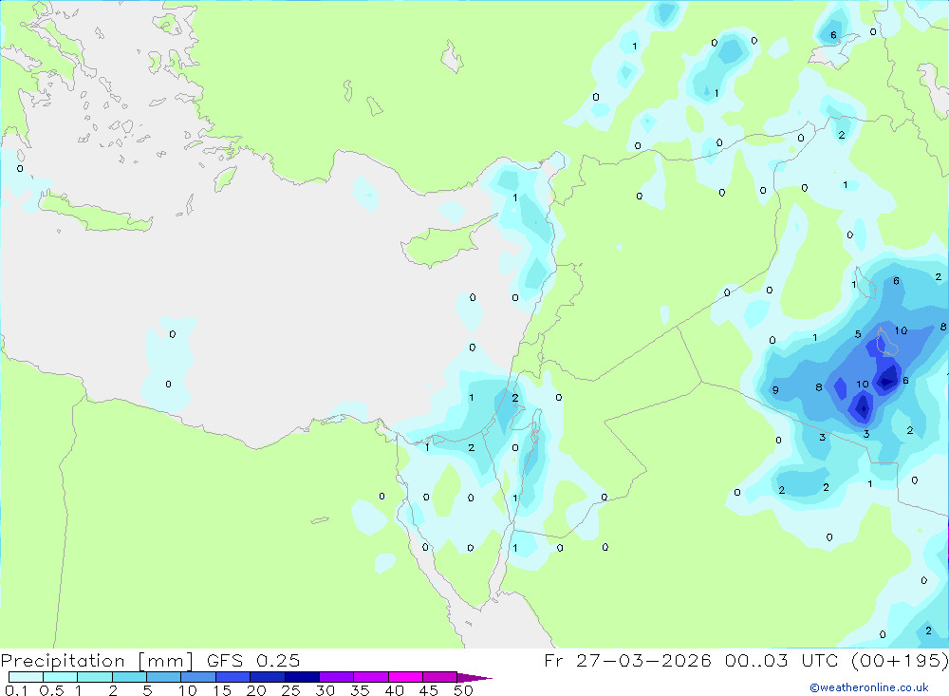Pick the 5 to 10 mm legend swatch
The image size is (949, 696).
[163, 677]
